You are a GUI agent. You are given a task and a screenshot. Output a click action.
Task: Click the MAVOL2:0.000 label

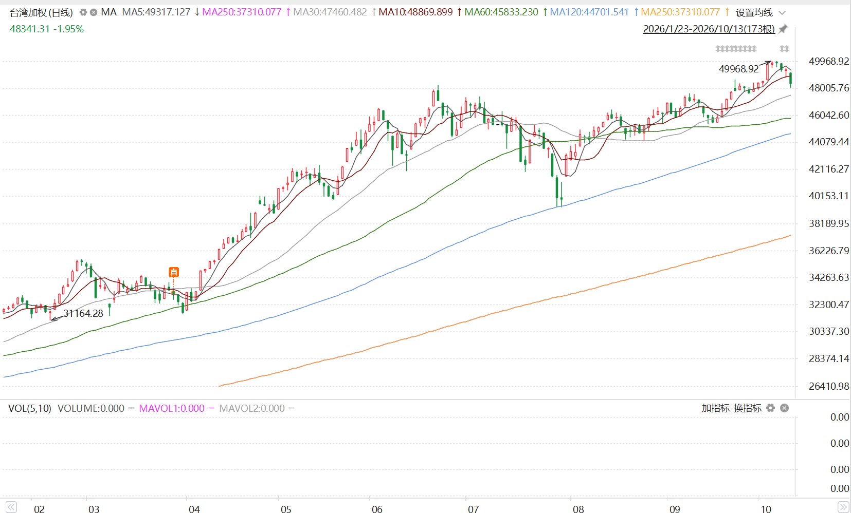(x=252, y=408)
